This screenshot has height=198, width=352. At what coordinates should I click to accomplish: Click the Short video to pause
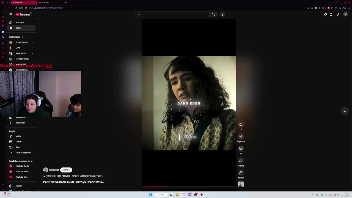[x=189, y=103]
